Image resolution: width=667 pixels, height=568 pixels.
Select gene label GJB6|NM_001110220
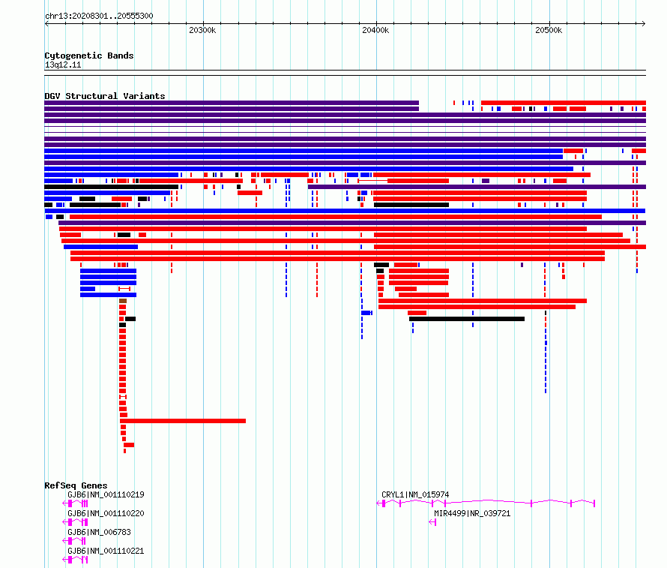tap(106, 513)
